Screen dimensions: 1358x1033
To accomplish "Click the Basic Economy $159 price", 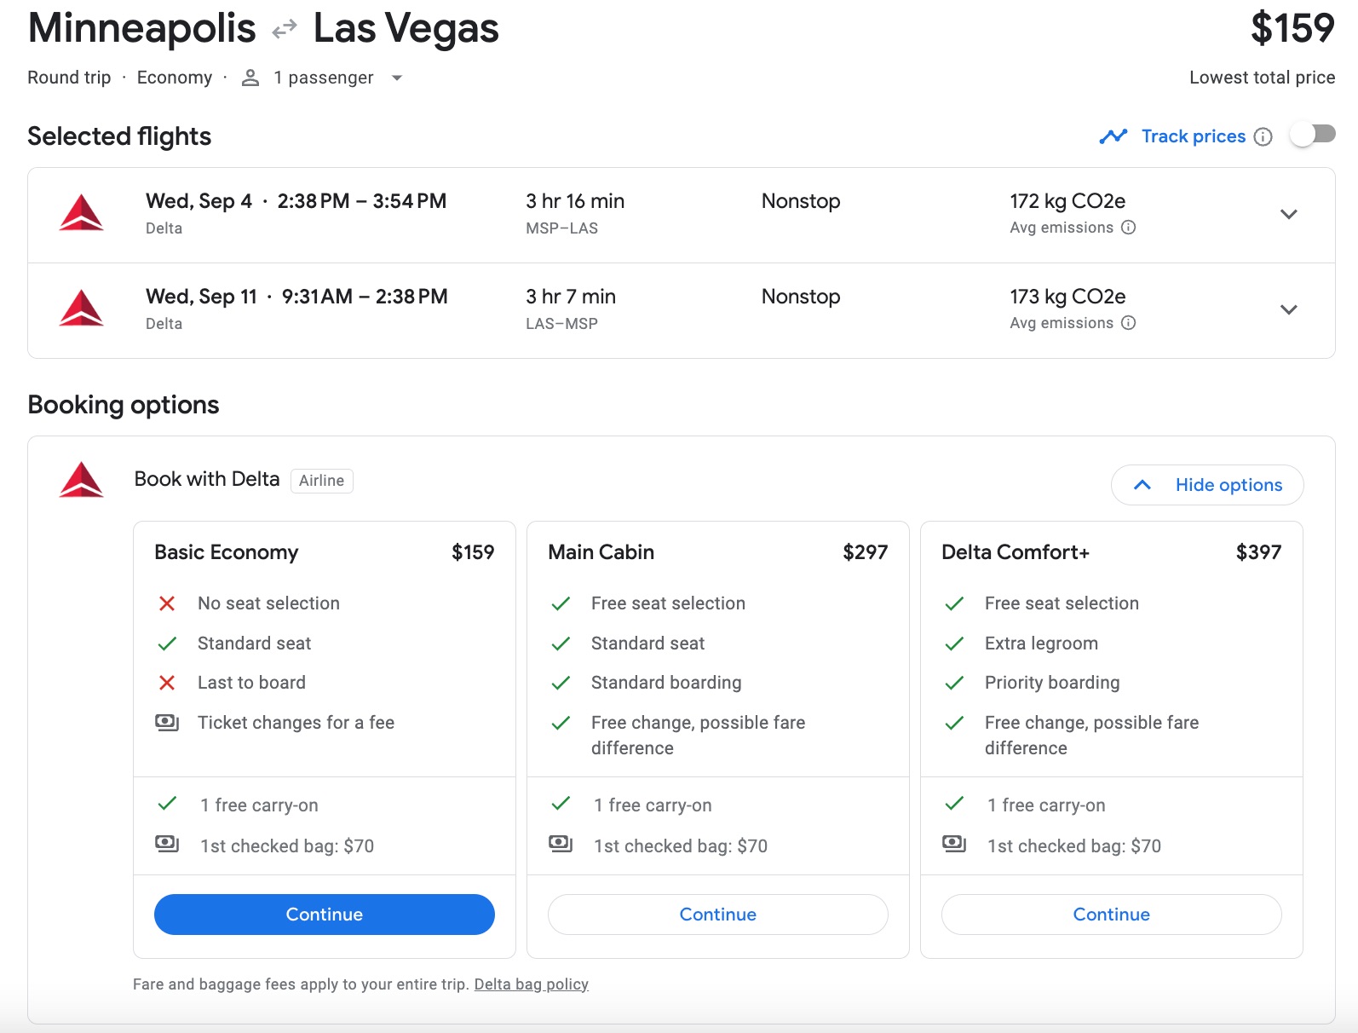I will pyautogui.click(x=473, y=552).
